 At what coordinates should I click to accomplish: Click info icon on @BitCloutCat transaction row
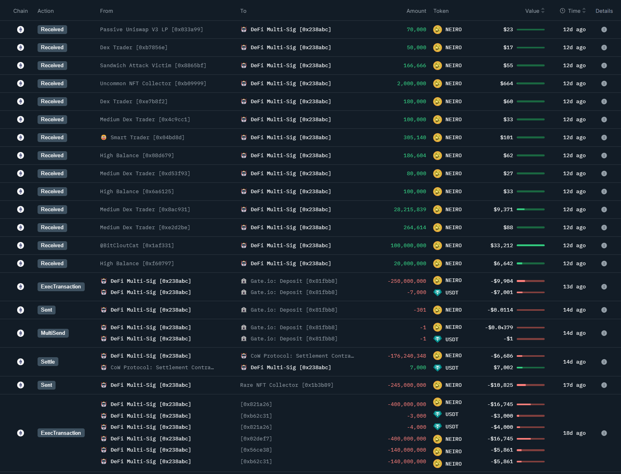tap(604, 246)
